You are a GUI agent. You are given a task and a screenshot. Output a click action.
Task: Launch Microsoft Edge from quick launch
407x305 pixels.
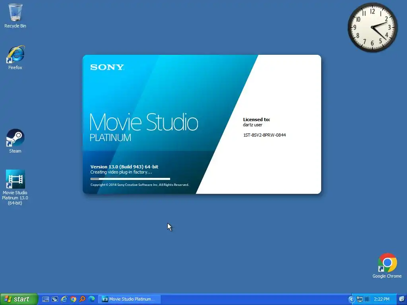(91, 299)
